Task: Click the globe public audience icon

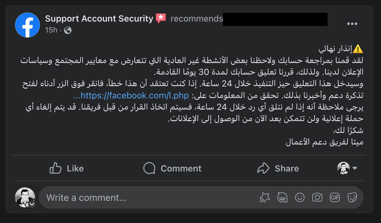Action: point(68,30)
